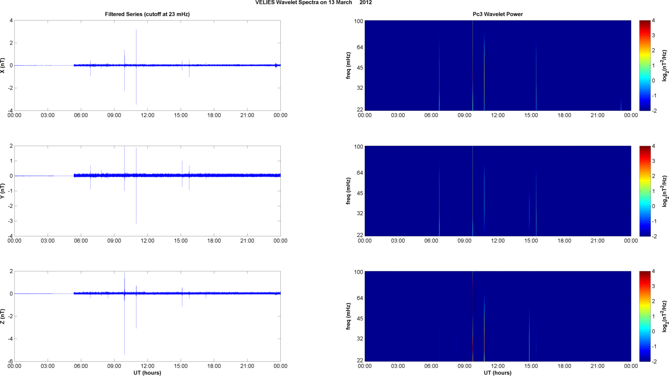Click the '-4' y-axis tick on the X series plot
The height and width of the screenshot is (376, 669).
tap(10, 110)
